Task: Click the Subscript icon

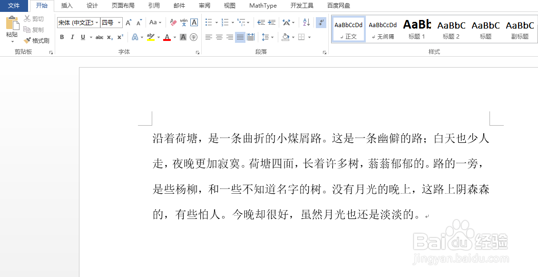Action: coord(109,37)
